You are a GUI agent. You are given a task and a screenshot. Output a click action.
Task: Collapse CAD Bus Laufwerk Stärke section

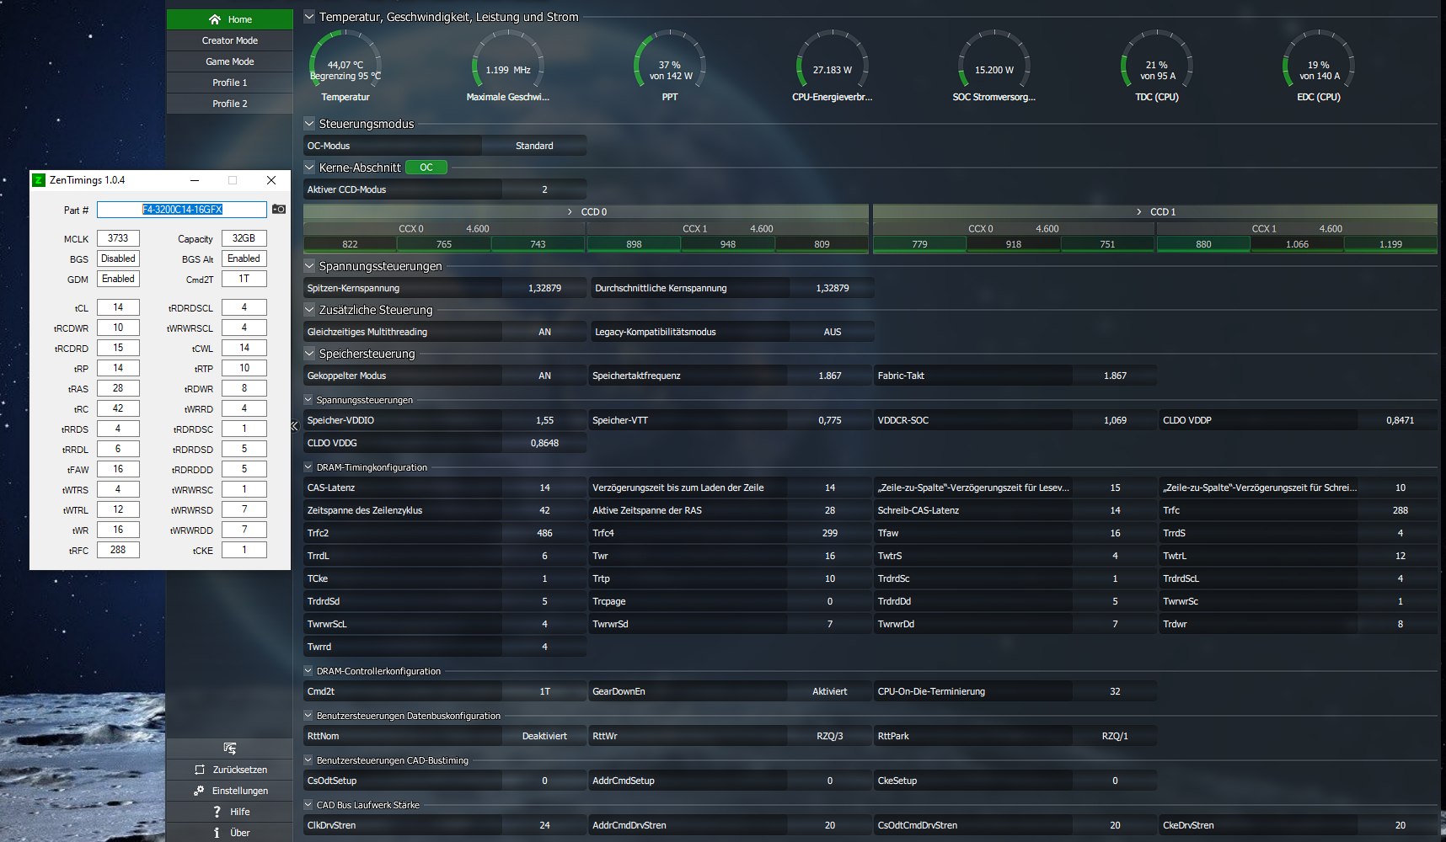(x=308, y=805)
